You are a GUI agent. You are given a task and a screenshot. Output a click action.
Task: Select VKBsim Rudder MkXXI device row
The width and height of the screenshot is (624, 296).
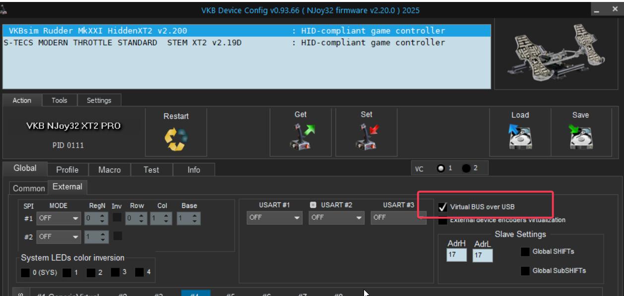click(247, 31)
